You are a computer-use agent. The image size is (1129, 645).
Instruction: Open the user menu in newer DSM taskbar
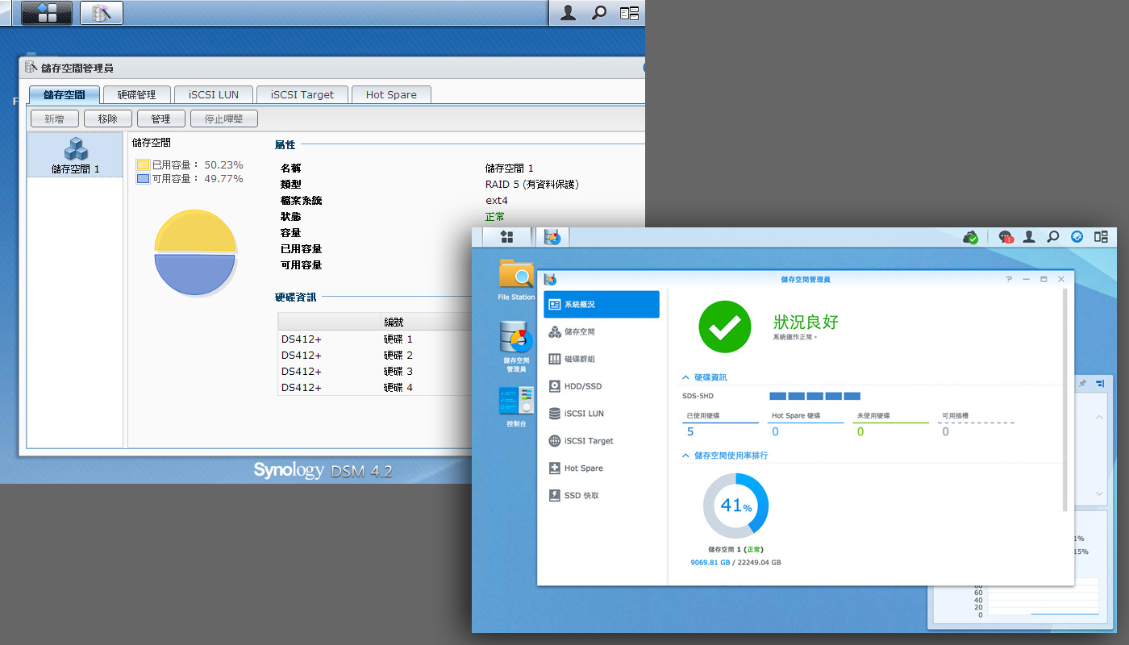[x=1029, y=237]
